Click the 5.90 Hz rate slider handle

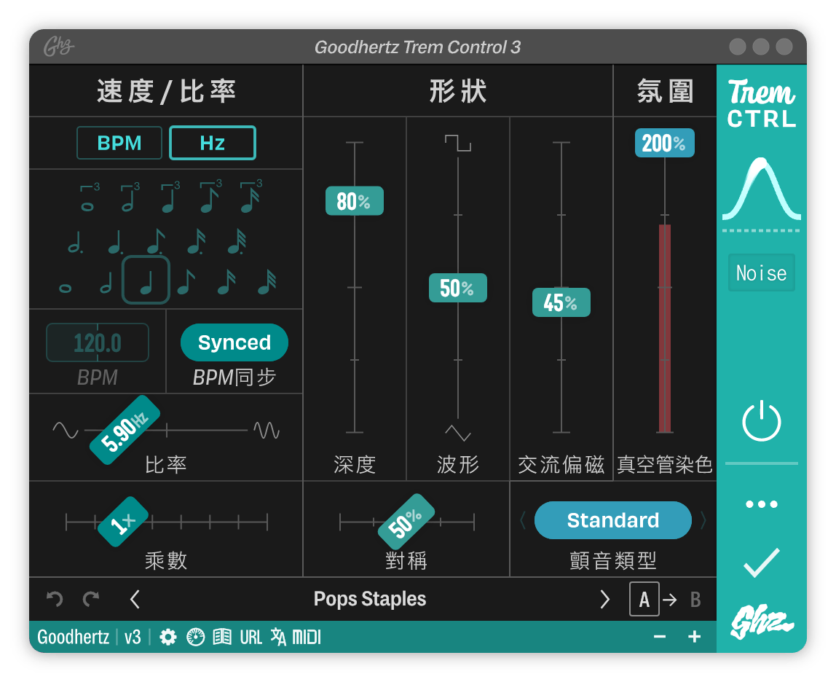click(x=125, y=430)
